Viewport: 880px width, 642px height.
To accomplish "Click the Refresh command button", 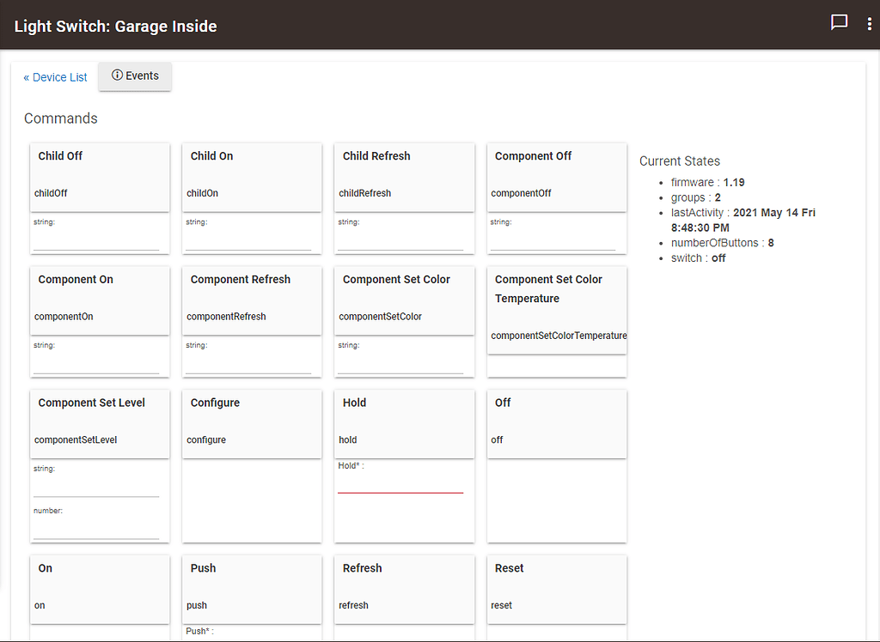I will point(404,589).
